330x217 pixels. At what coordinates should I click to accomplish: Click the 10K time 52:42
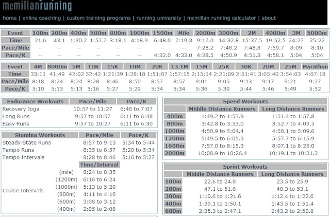tap(93, 74)
